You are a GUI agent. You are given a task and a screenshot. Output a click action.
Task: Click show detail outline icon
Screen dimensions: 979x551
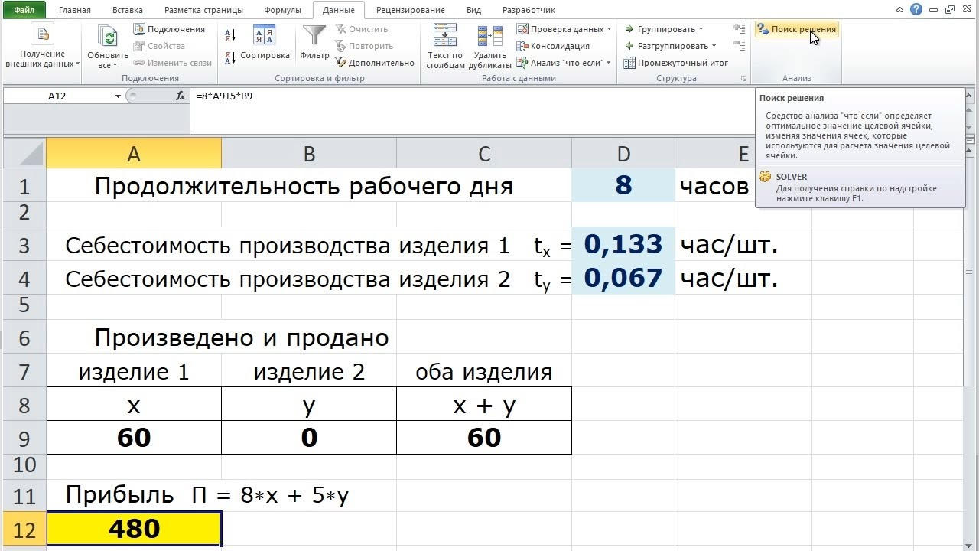tap(739, 29)
